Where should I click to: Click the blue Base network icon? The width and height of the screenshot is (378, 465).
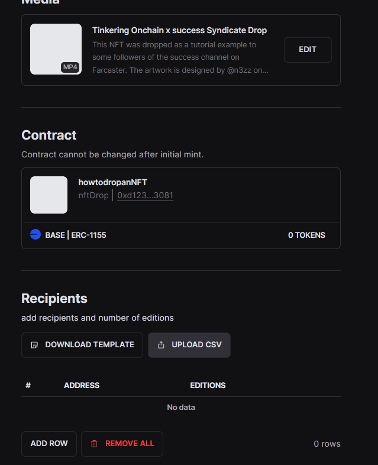point(35,234)
